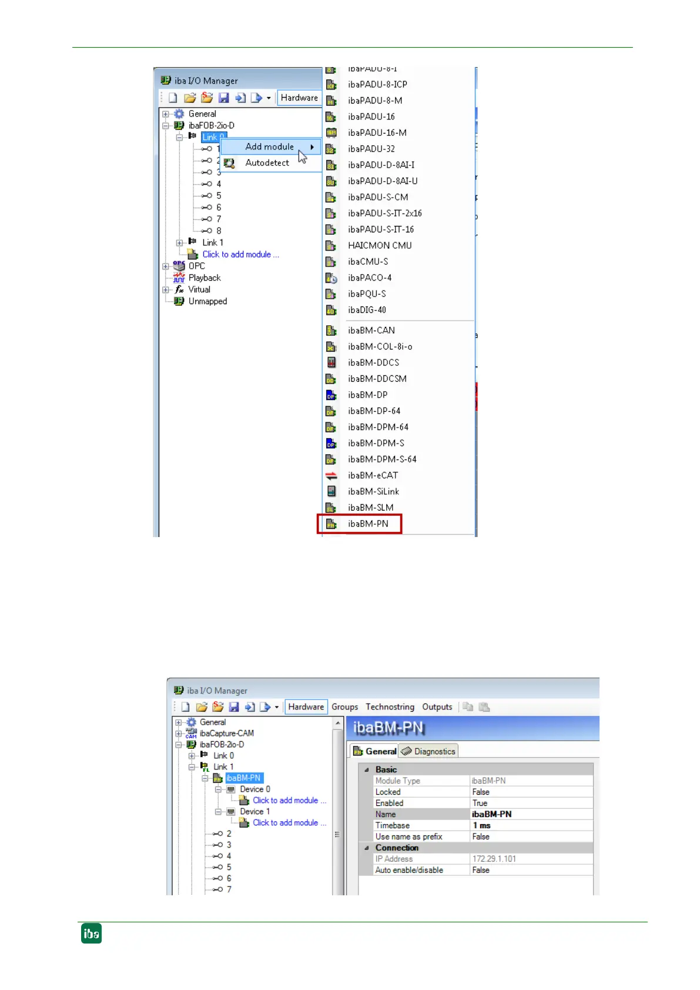Click the IP Address value 172.29.1.101
This screenshot has width=700, height=990.
pyautogui.click(x=531, y=859)
